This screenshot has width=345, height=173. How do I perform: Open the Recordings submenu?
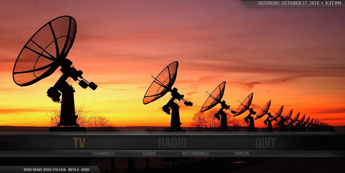tap(195, 154)
